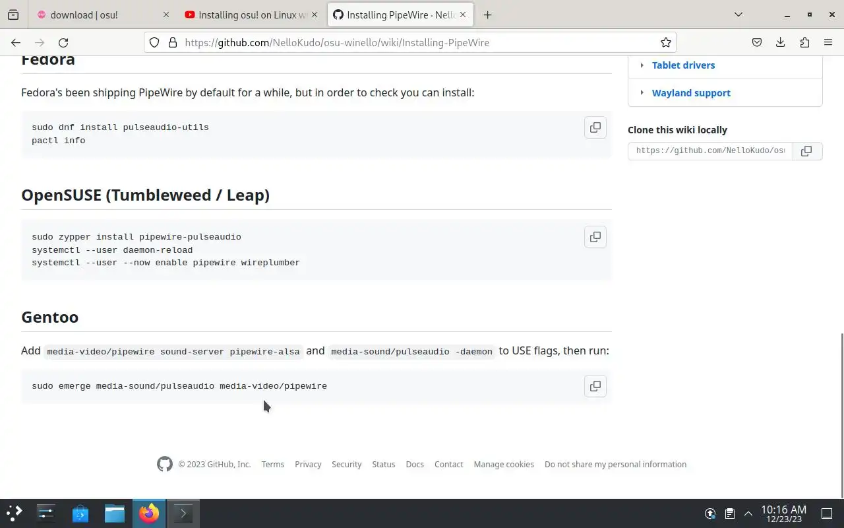Copy the wiki clone URL
Screen dimensions: 844x528
coord(806,151)
